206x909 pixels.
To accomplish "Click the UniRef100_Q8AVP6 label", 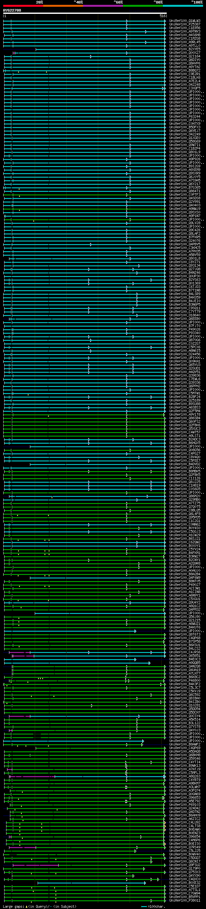I will 185,63.
